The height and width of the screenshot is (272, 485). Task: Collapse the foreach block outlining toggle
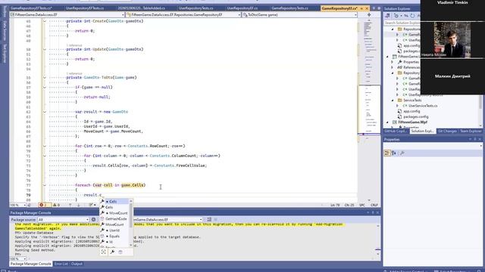click(x=45, y=185)
